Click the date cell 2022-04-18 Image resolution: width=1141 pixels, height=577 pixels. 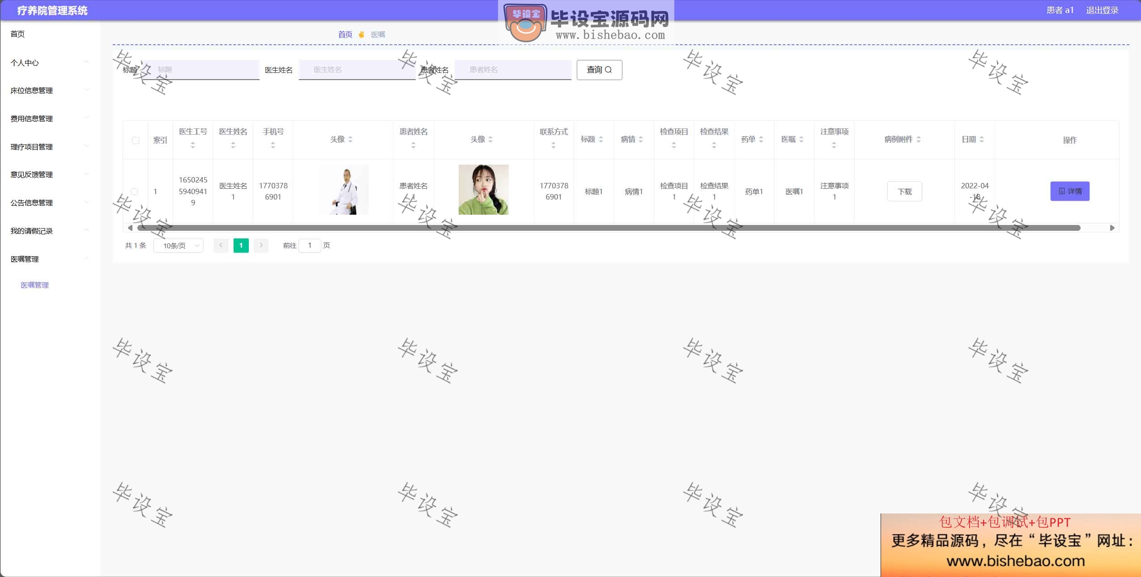coord(975,191)
